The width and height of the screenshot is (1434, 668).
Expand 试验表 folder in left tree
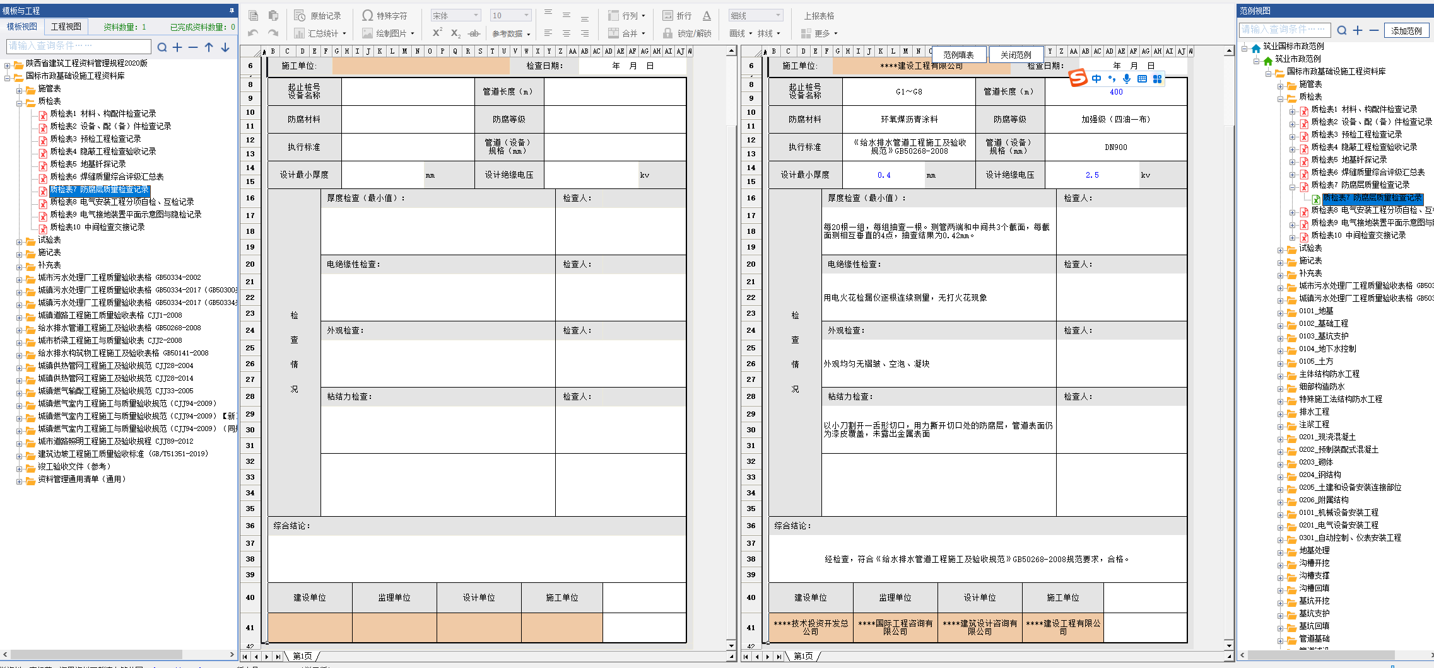tap(20, 242)
